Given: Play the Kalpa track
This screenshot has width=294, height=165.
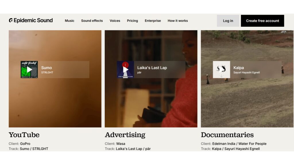Looking at the screenshot, I should click(x=221, y=70).
